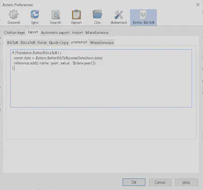Confirm preferences with the OK button

click(x=134, y=182)
